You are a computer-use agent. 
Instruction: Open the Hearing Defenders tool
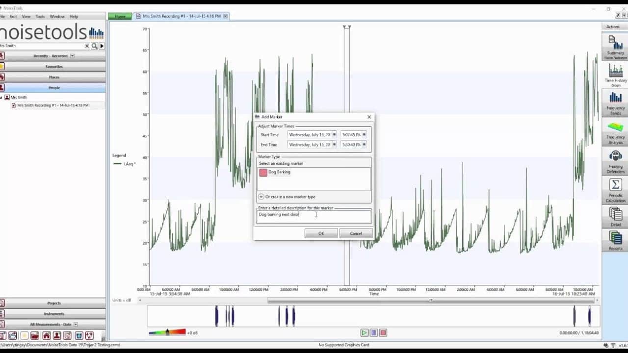615,162
